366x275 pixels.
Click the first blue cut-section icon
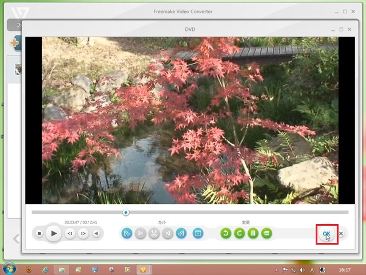click(x=127, y=233)
